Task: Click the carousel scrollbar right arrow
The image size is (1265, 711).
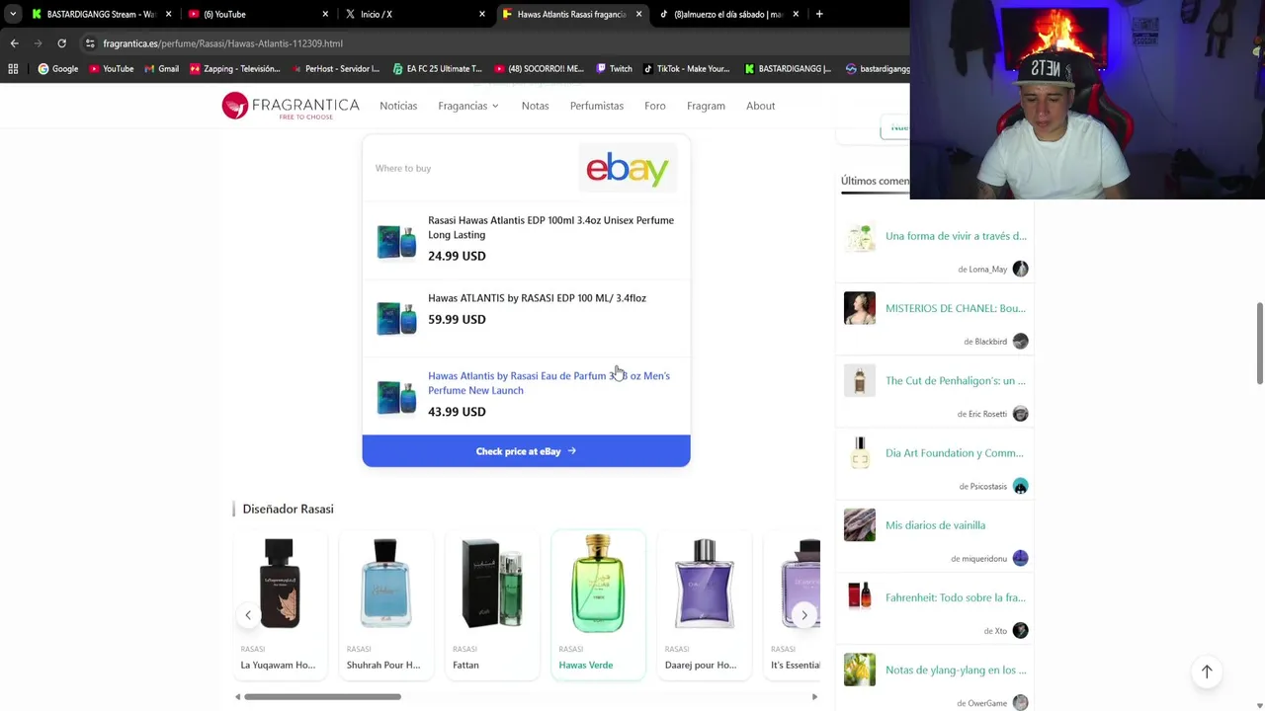Action: point(814,697)
